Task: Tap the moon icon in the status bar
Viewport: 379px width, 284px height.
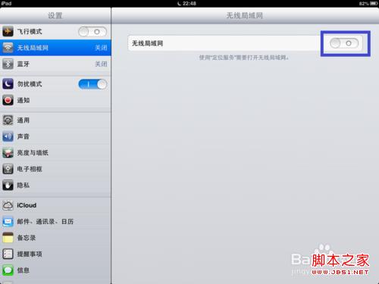Action: coord(180,3)
